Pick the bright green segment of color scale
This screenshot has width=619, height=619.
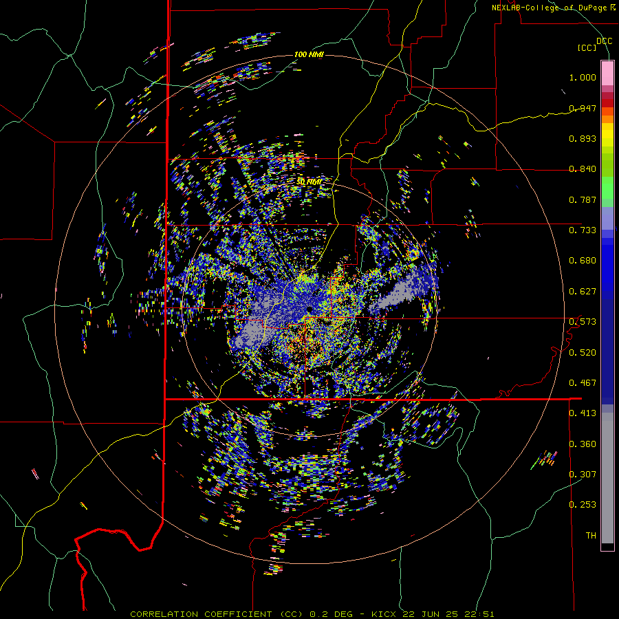(x=607, y=188)
